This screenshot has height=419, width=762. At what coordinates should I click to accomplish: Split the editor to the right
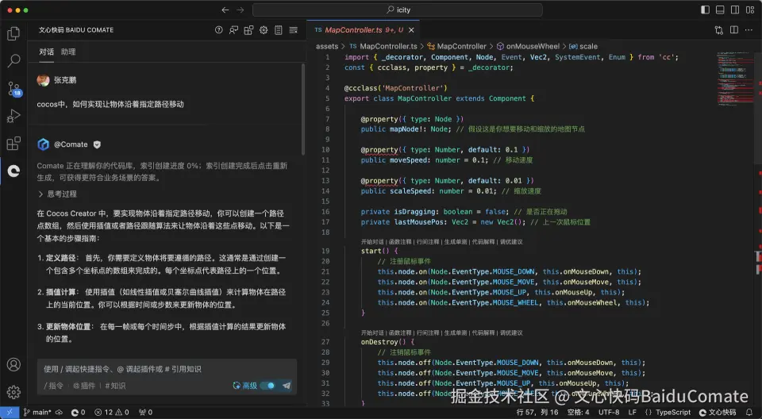734,30
